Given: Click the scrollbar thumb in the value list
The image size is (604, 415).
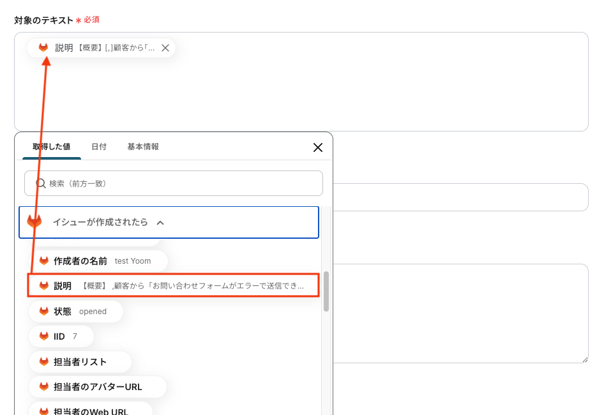Looking at the screenshot, I should pos(326,291).
